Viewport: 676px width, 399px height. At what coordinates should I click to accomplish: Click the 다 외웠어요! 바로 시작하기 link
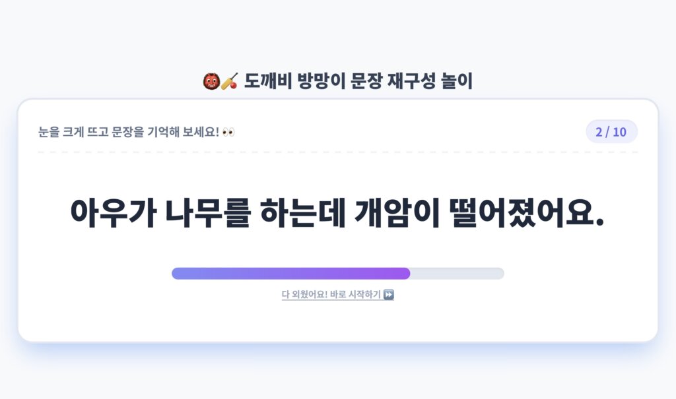tap(337, 295)
